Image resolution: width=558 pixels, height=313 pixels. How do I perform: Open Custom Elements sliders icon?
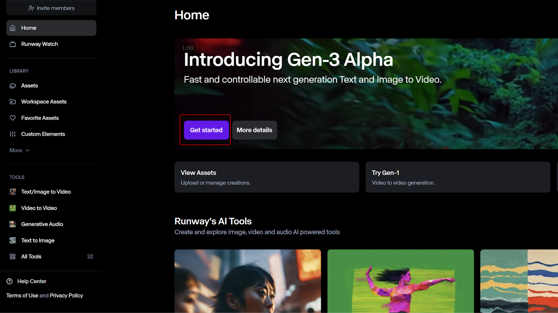coord(13,134)
